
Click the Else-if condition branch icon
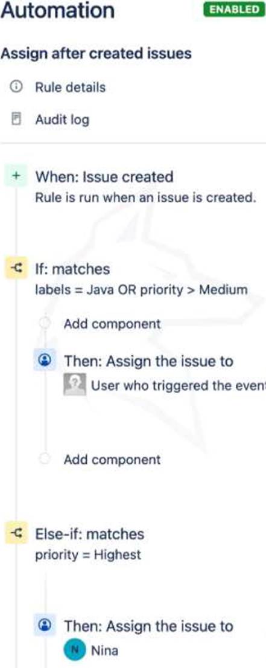(16, 534)
